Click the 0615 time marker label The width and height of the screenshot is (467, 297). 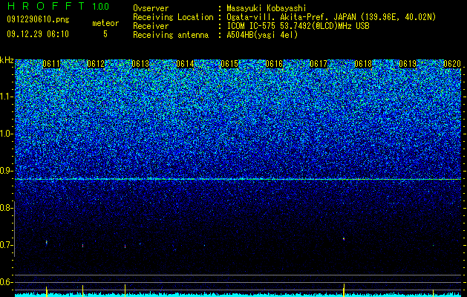click(x=229, y=64)
